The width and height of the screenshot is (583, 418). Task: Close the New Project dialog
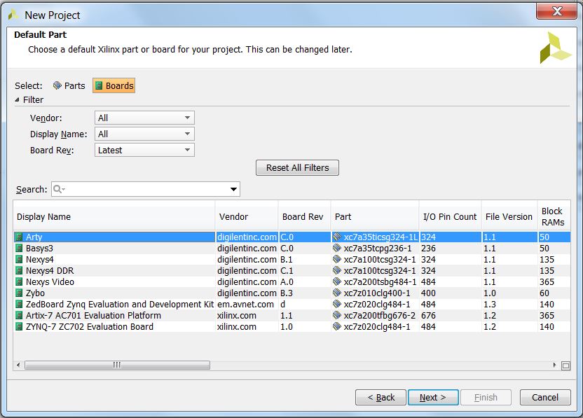(556, 11)
